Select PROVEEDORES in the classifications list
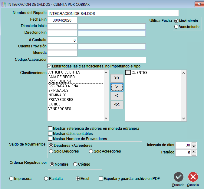 pos(61,100)
